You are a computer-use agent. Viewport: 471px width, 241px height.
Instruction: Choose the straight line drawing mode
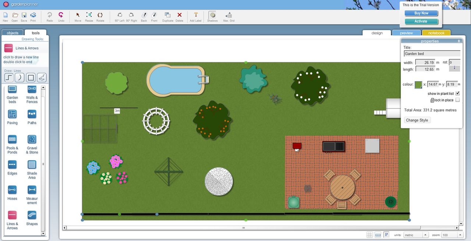[x=9, y=78]
